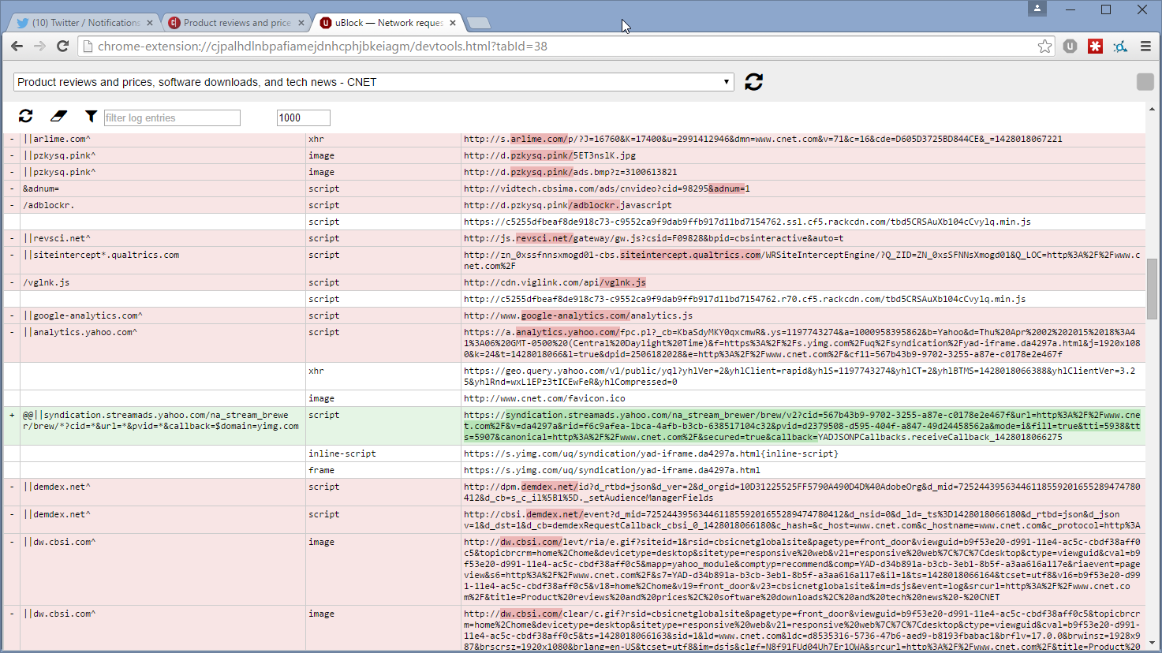Click the chrome-extension address bar

pyautogui.click(x=566, y=47)
